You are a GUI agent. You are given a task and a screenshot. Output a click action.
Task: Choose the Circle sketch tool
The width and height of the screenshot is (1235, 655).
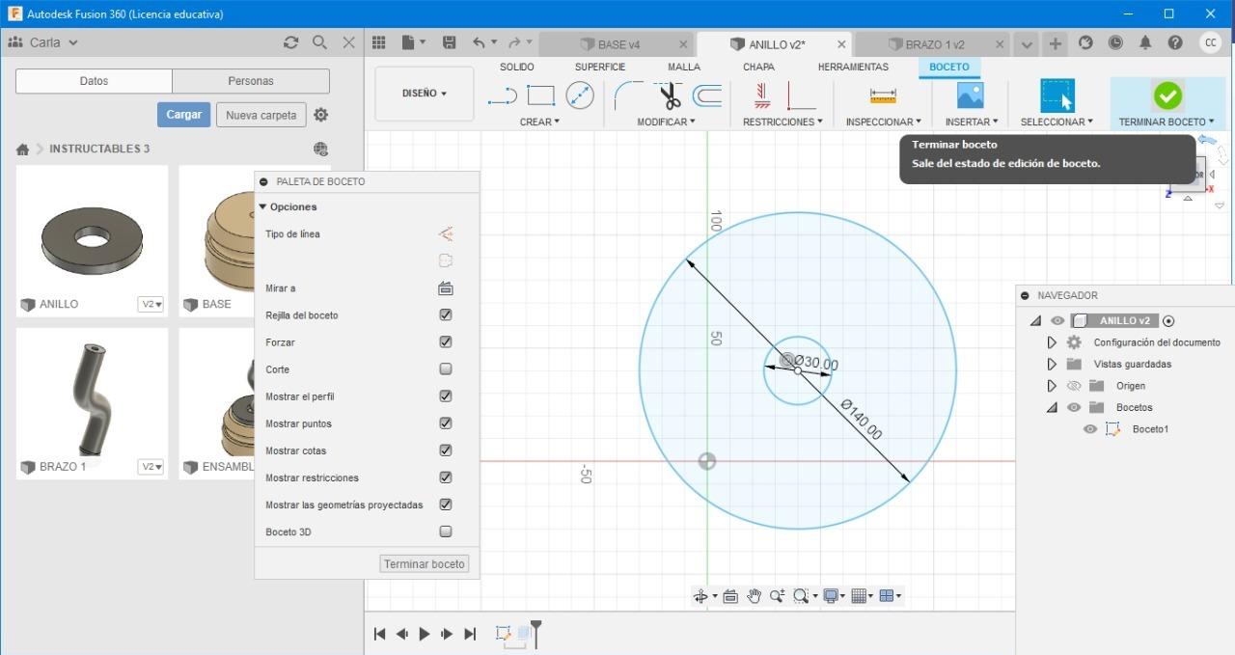click(x=580, y=96)
